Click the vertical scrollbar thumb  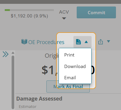tap(13, 82)
